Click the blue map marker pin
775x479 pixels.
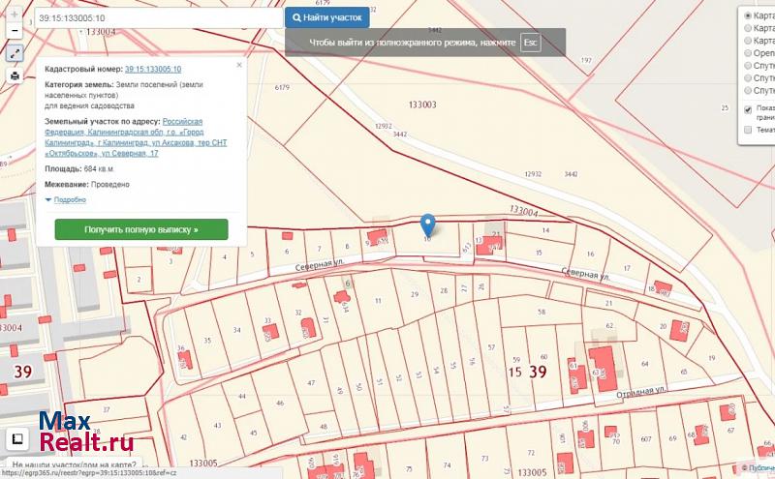(429, 224)
